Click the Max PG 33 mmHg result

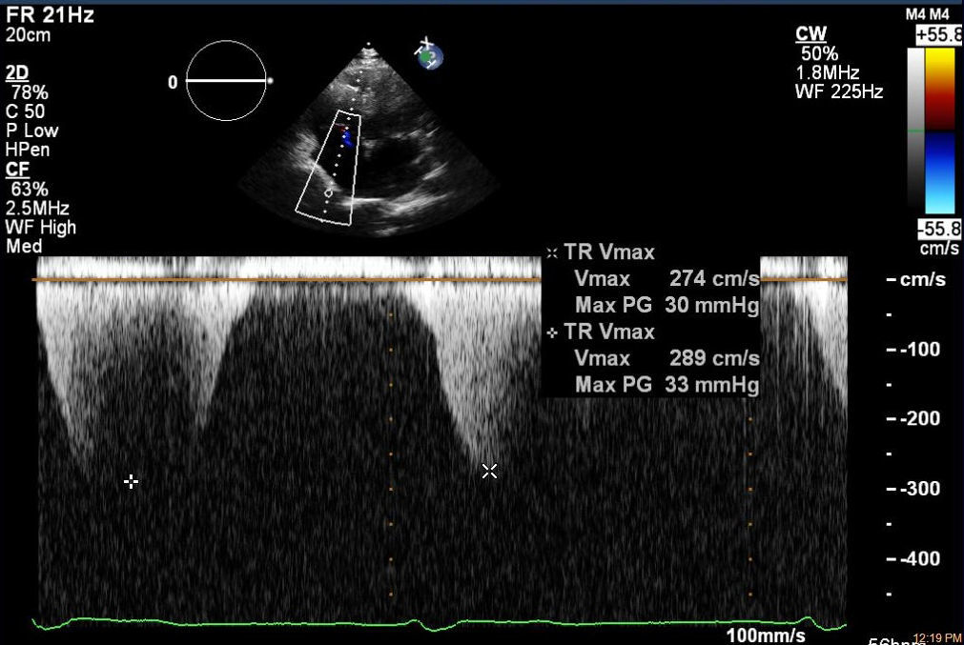pyautogui.click(x=667, y=385)
